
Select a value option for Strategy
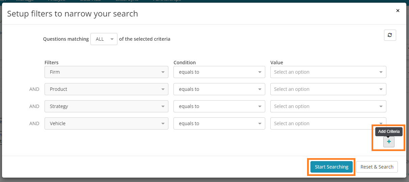pyautogui.click(x=328, y=106)
